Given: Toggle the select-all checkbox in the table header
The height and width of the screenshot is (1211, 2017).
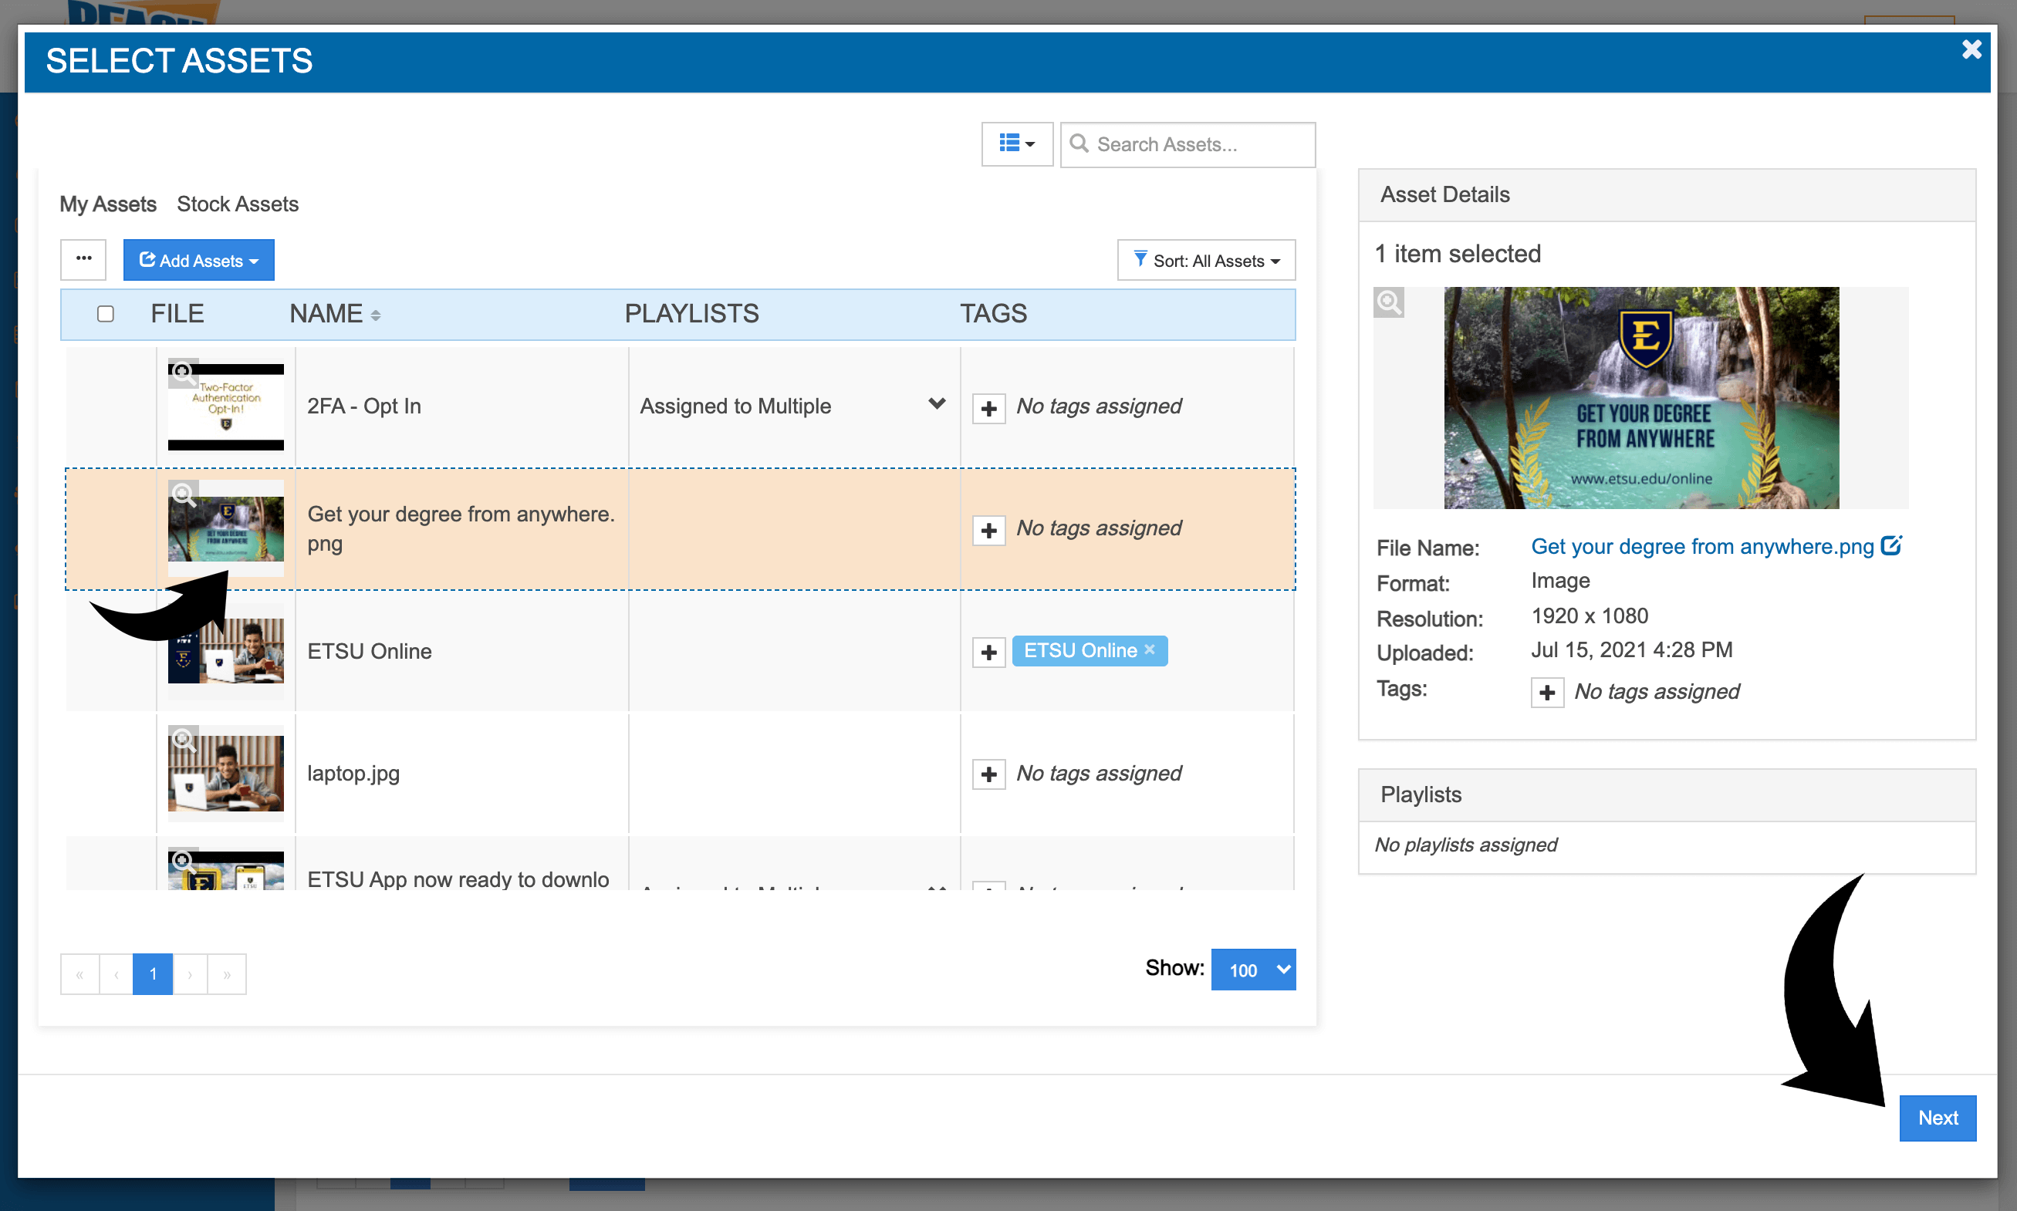Looking at the screenshot, I should 105,314.
